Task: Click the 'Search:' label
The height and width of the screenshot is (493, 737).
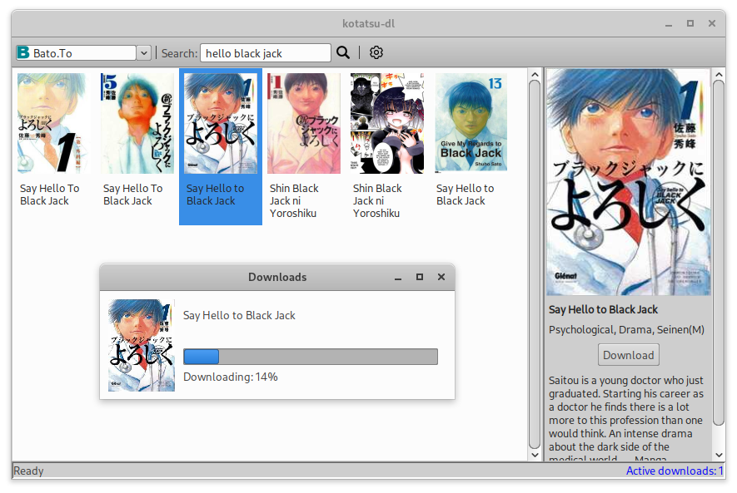Action: [180, 53]
